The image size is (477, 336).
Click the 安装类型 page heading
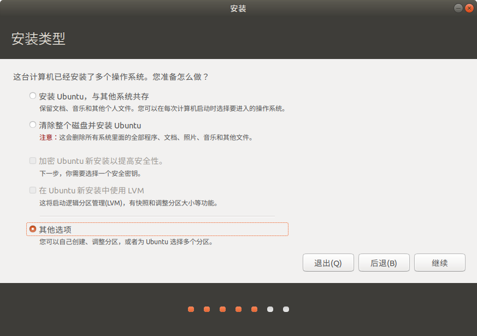[38, 39]
